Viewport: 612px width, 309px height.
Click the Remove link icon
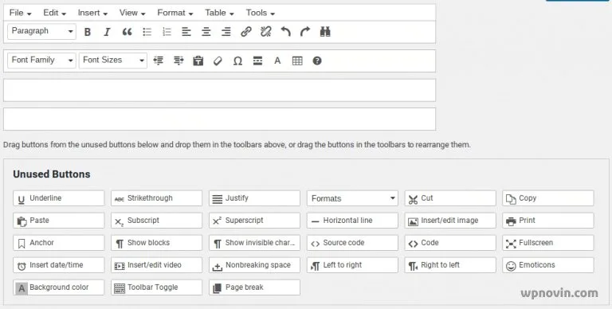pos(266,32)
